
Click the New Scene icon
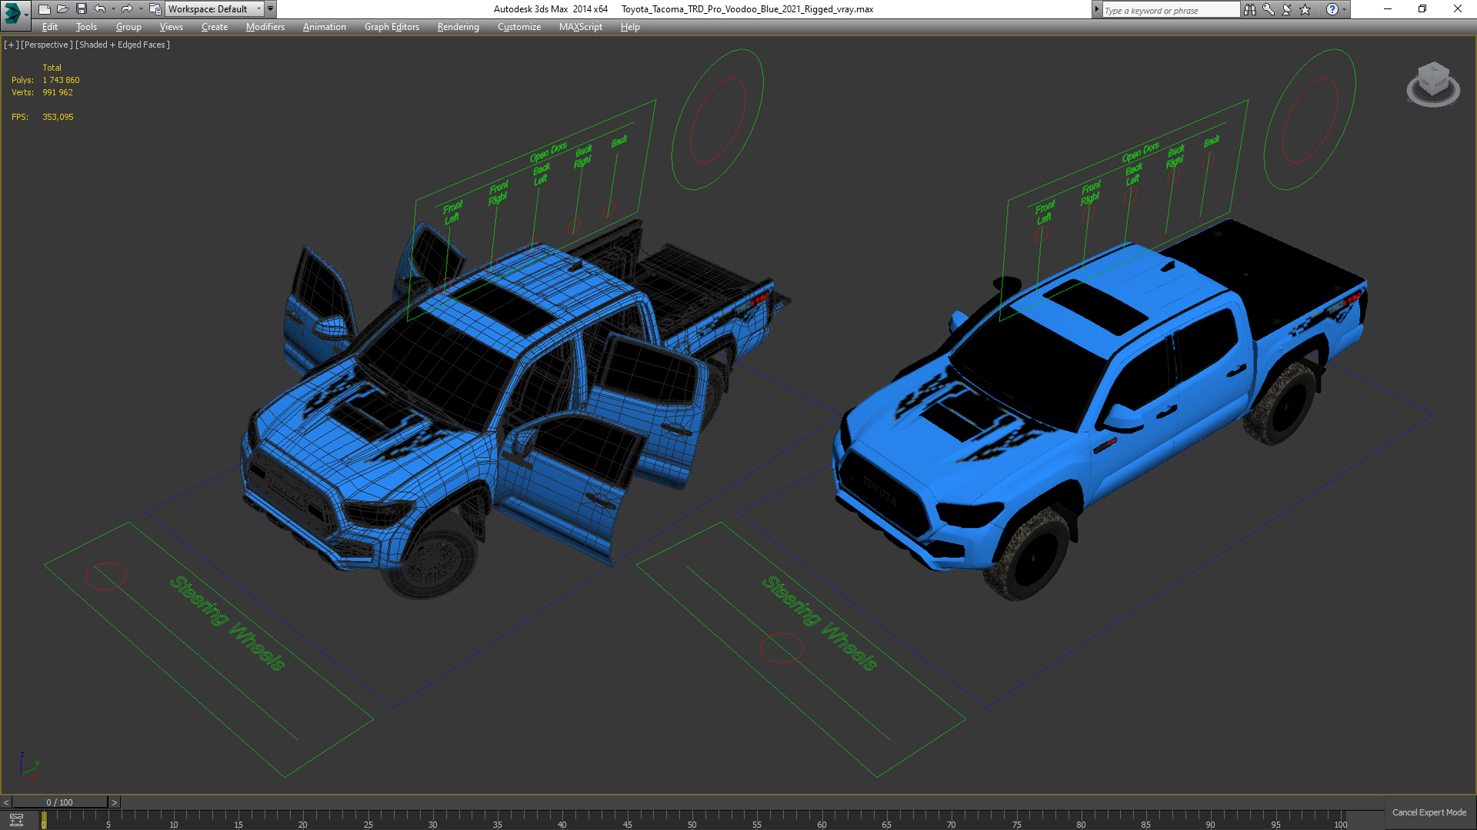tap(45, 9)
